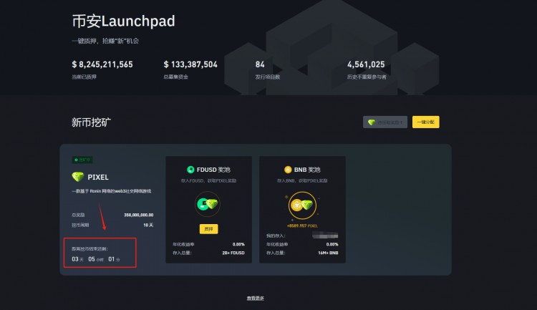The image size is (537, 310).
Task: Click the gem icon in grey reward button
Action: (372, 122)
